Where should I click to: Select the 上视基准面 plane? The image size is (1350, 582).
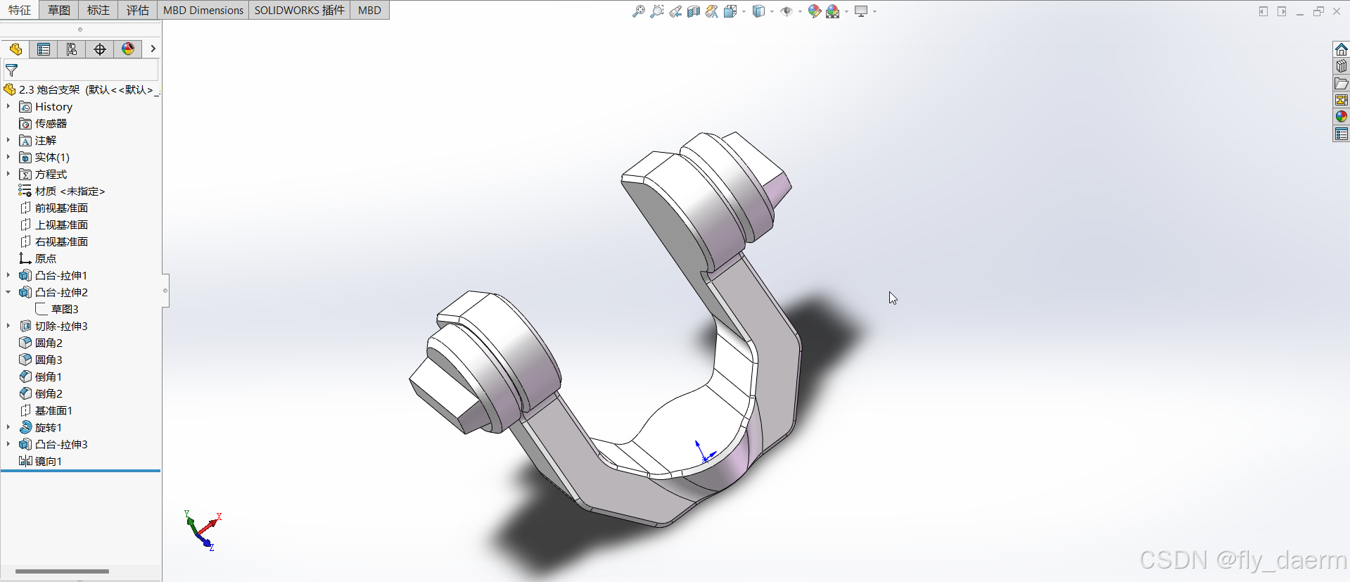tap(53, 224)
